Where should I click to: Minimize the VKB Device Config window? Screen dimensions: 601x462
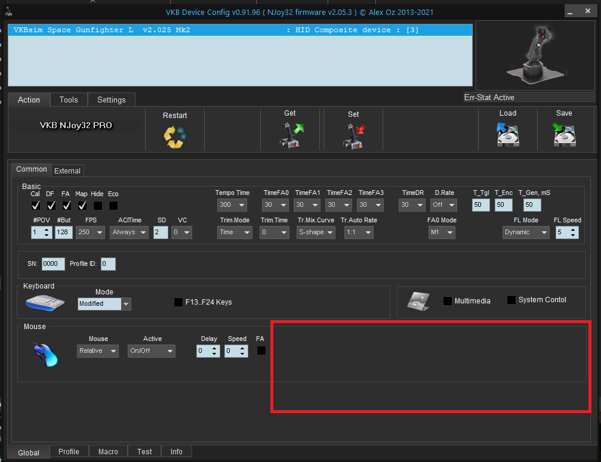pyautogui.click(x=570, y=11)
